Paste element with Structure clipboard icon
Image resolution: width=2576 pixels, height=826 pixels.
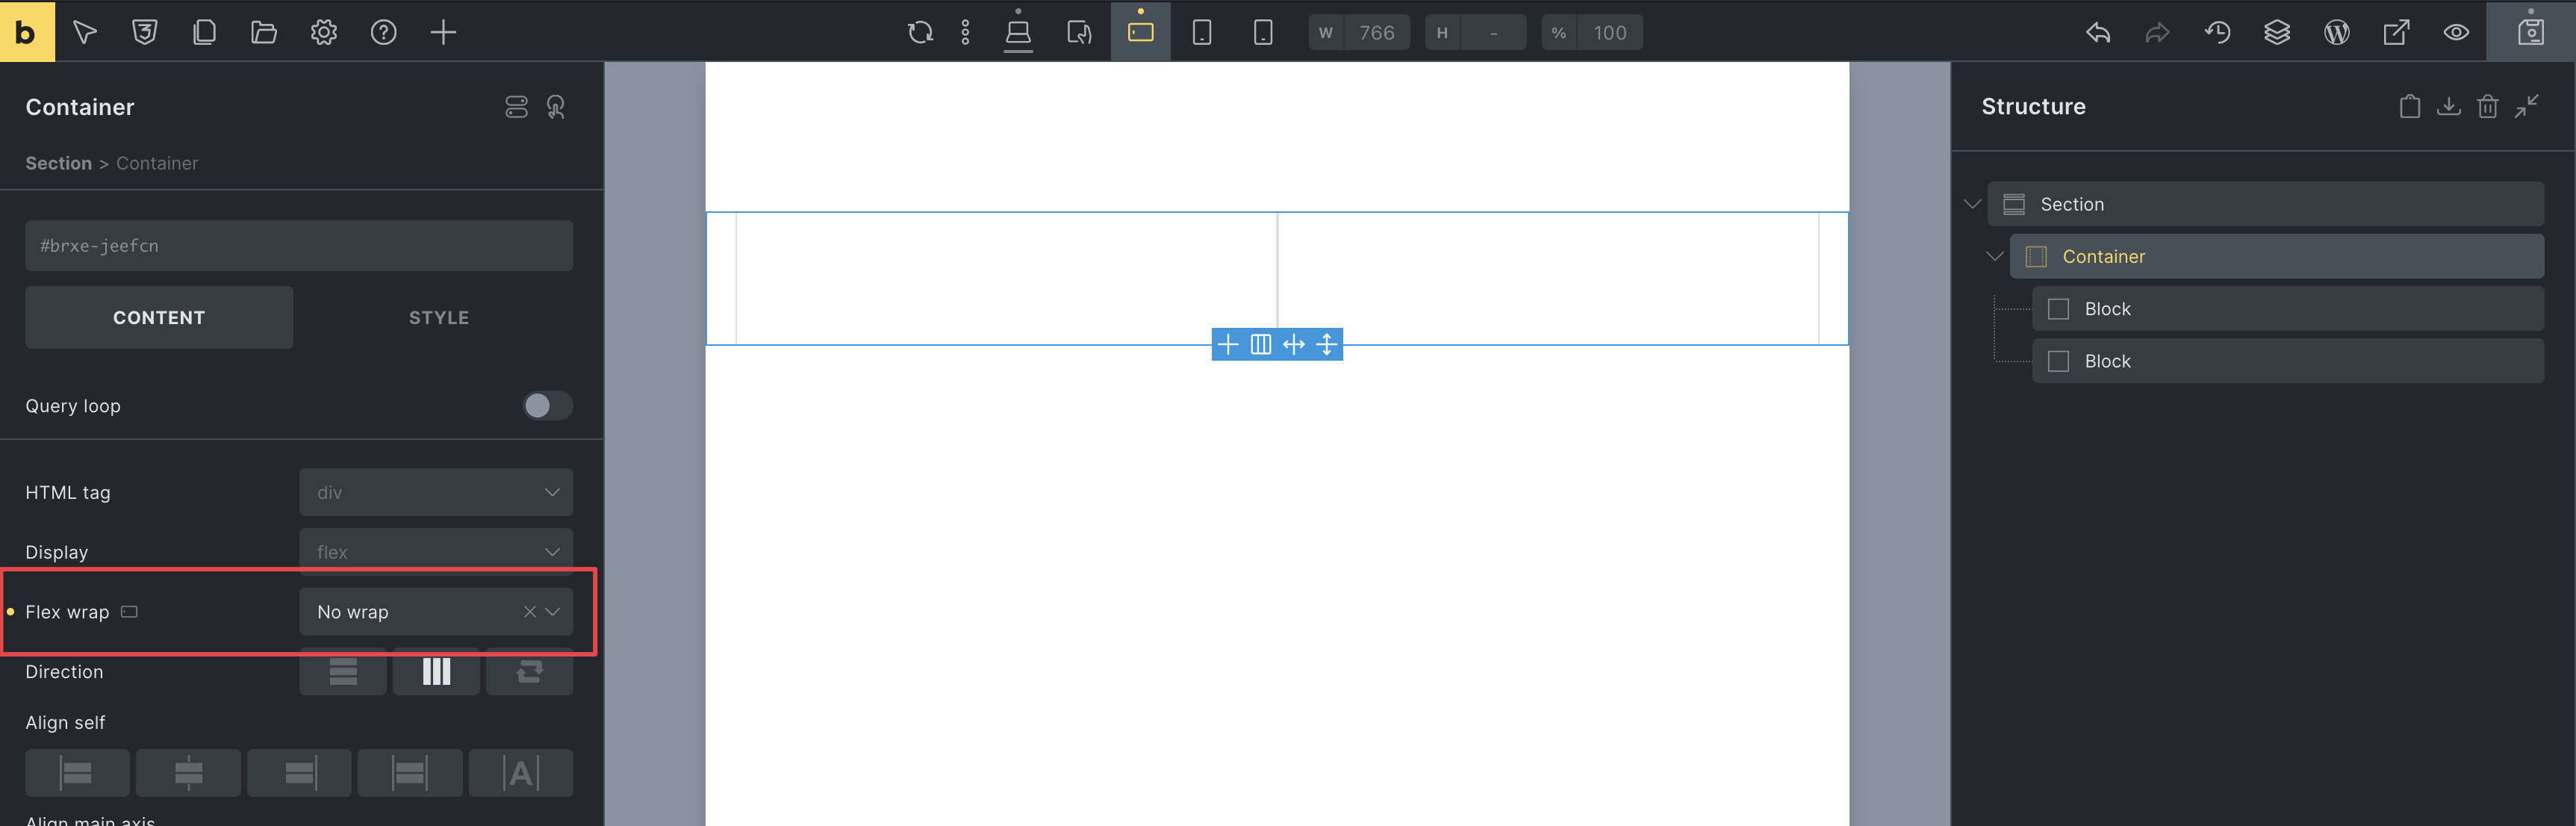click(2410, 106)
